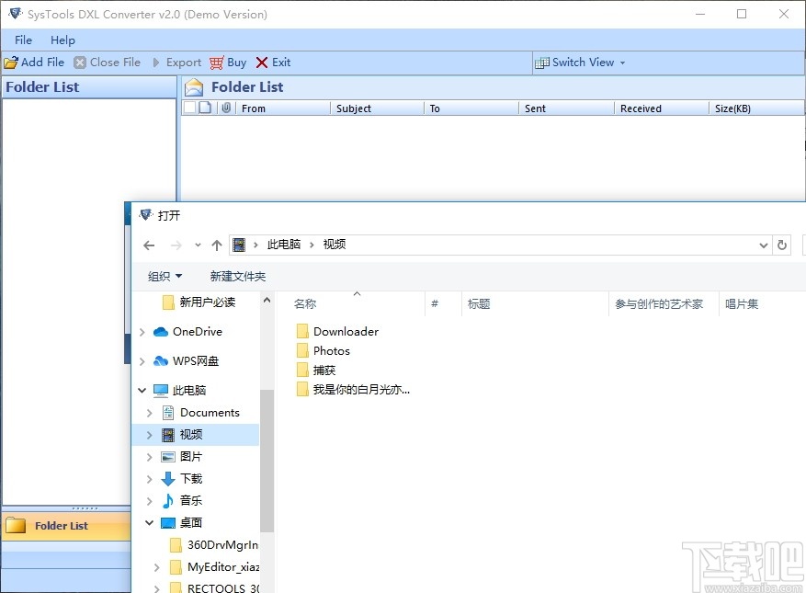The width and height of the screenshot is (806, 593).
Task: Click the paperclip attachment column header icon
Action: click(227, 108)
